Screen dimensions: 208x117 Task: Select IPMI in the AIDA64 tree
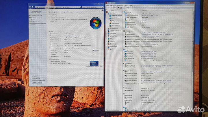(x=112, y=20)
